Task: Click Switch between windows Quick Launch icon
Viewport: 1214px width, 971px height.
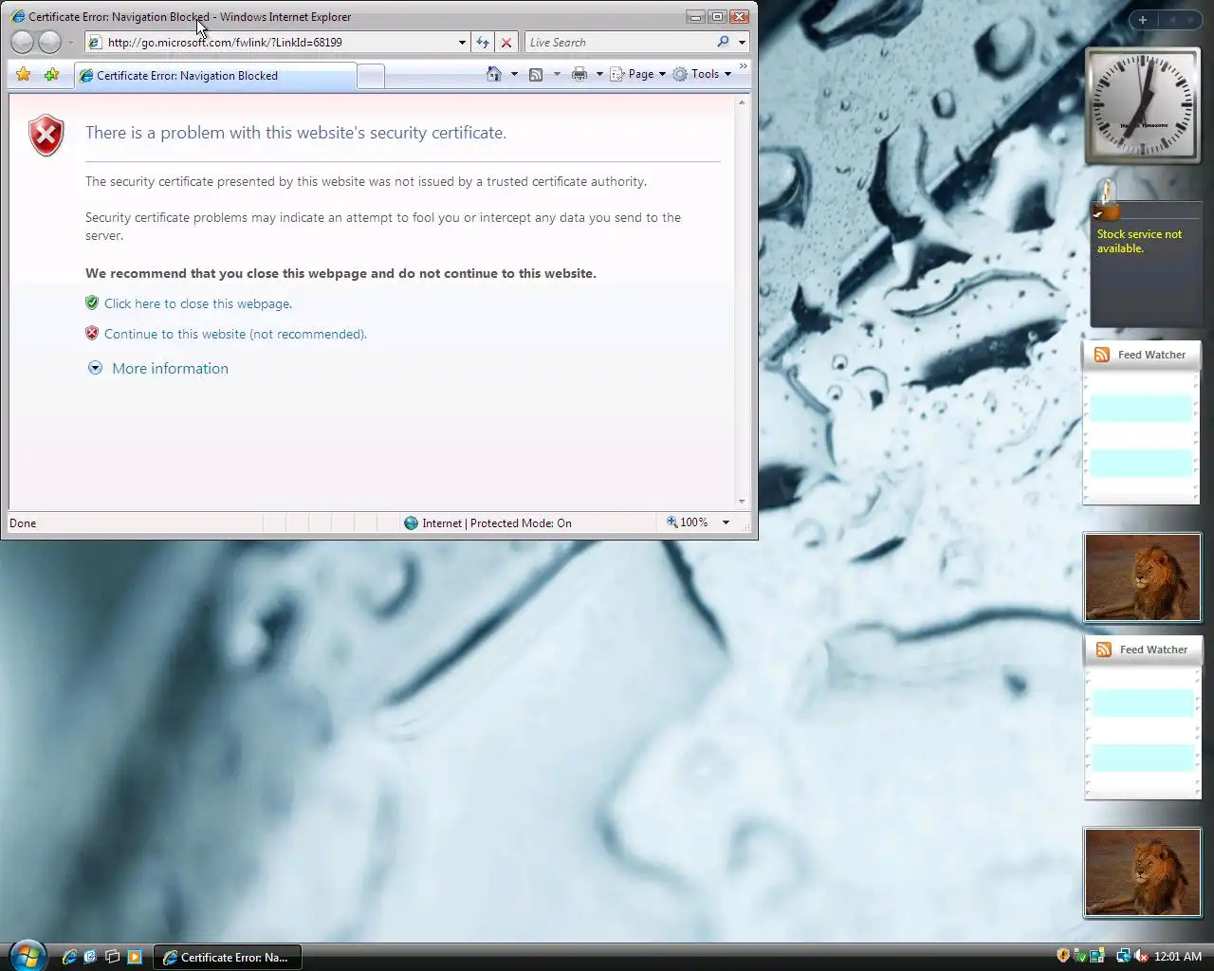Action: (x=113, y=957)
